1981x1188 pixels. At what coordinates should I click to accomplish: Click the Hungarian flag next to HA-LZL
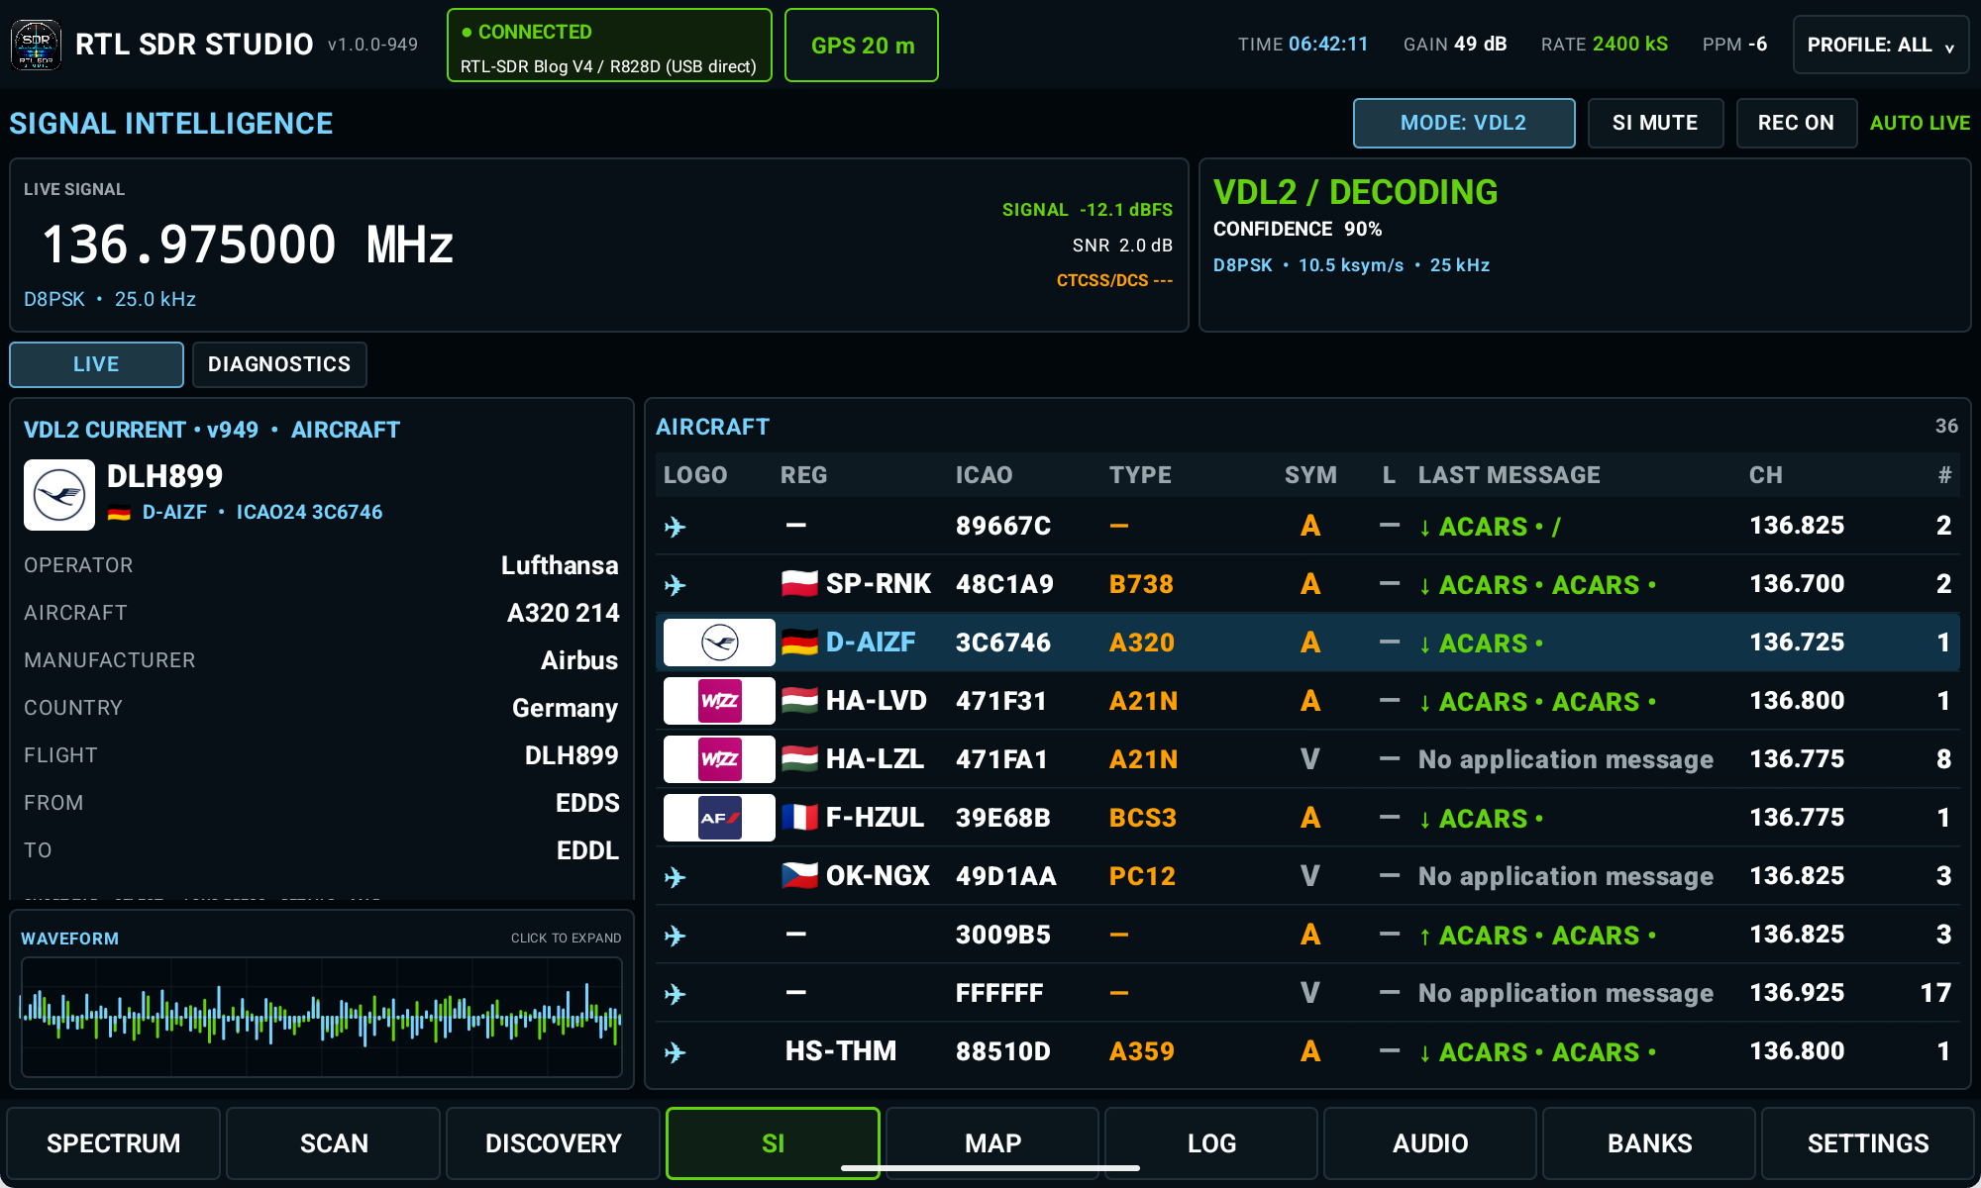(799, 759)
